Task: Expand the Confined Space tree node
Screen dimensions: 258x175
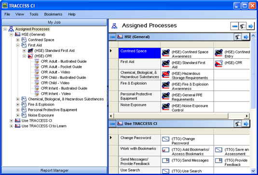Action: click(x=18, y=40)
